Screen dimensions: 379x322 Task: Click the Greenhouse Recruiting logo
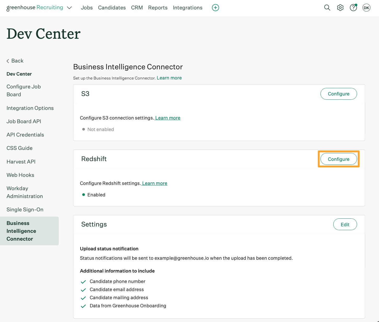point(35,8)
